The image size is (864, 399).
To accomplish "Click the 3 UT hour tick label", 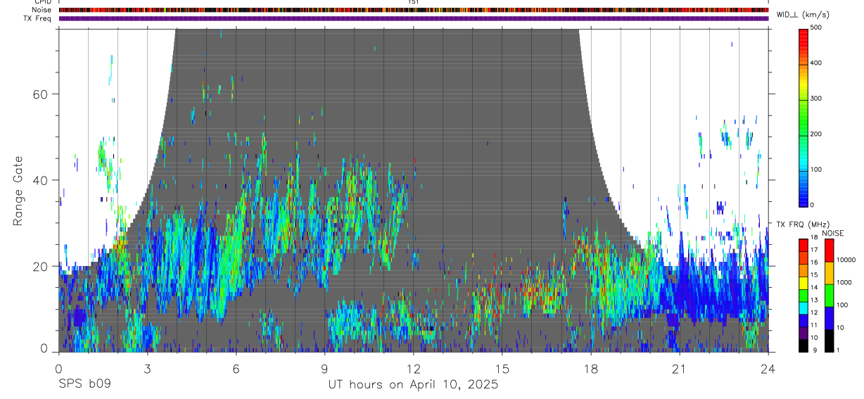I will [148, 369].
